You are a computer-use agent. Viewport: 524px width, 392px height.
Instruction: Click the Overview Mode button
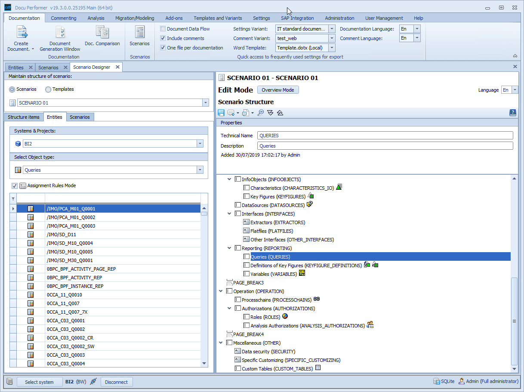(278, 90)
